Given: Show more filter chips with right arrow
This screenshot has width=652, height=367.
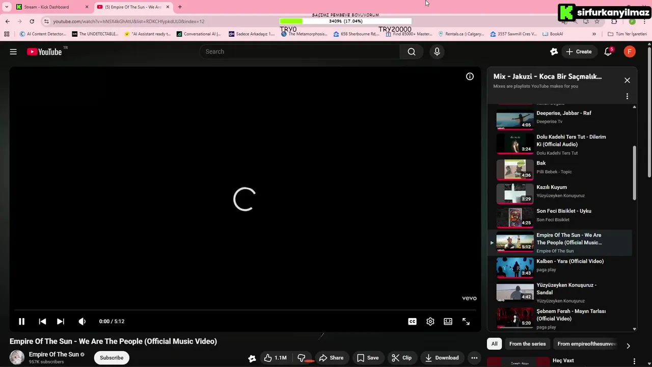Looking at the screenshot, I should [628, 346].
